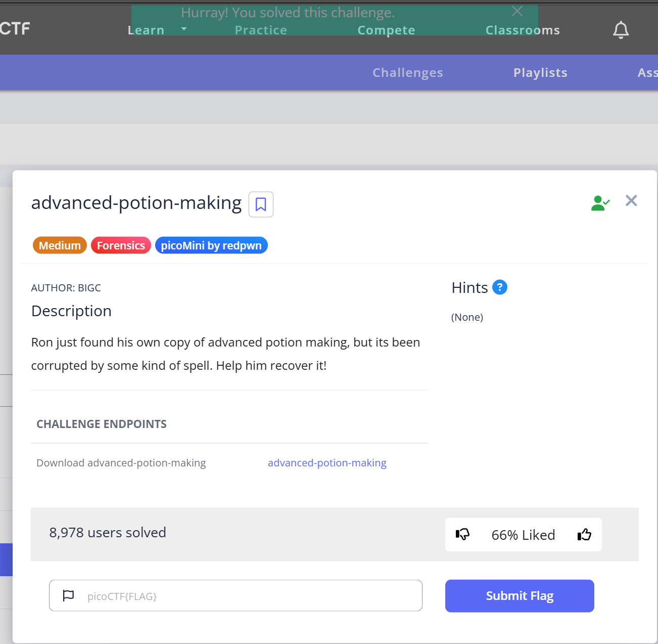658x644 pixels.
Task: Click the advanced-potion-making challenge title
Action: coord(136,203)
